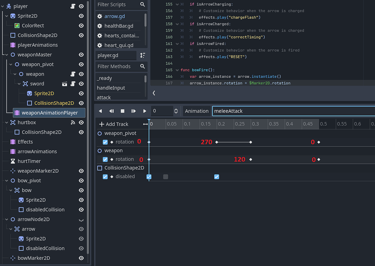The width and height of the screenshot is (375, 266).
Task: Hide the ColorRect node with its eye toggle
Action: (81, 26)
